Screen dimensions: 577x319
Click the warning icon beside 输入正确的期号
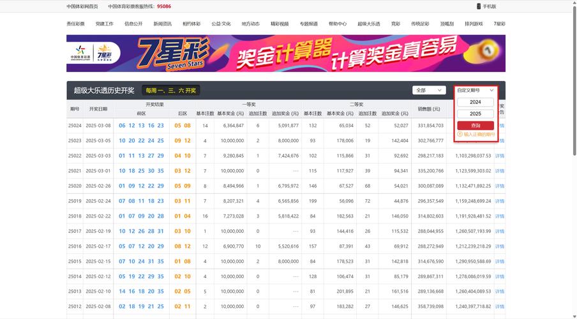[x=460, y=134]
